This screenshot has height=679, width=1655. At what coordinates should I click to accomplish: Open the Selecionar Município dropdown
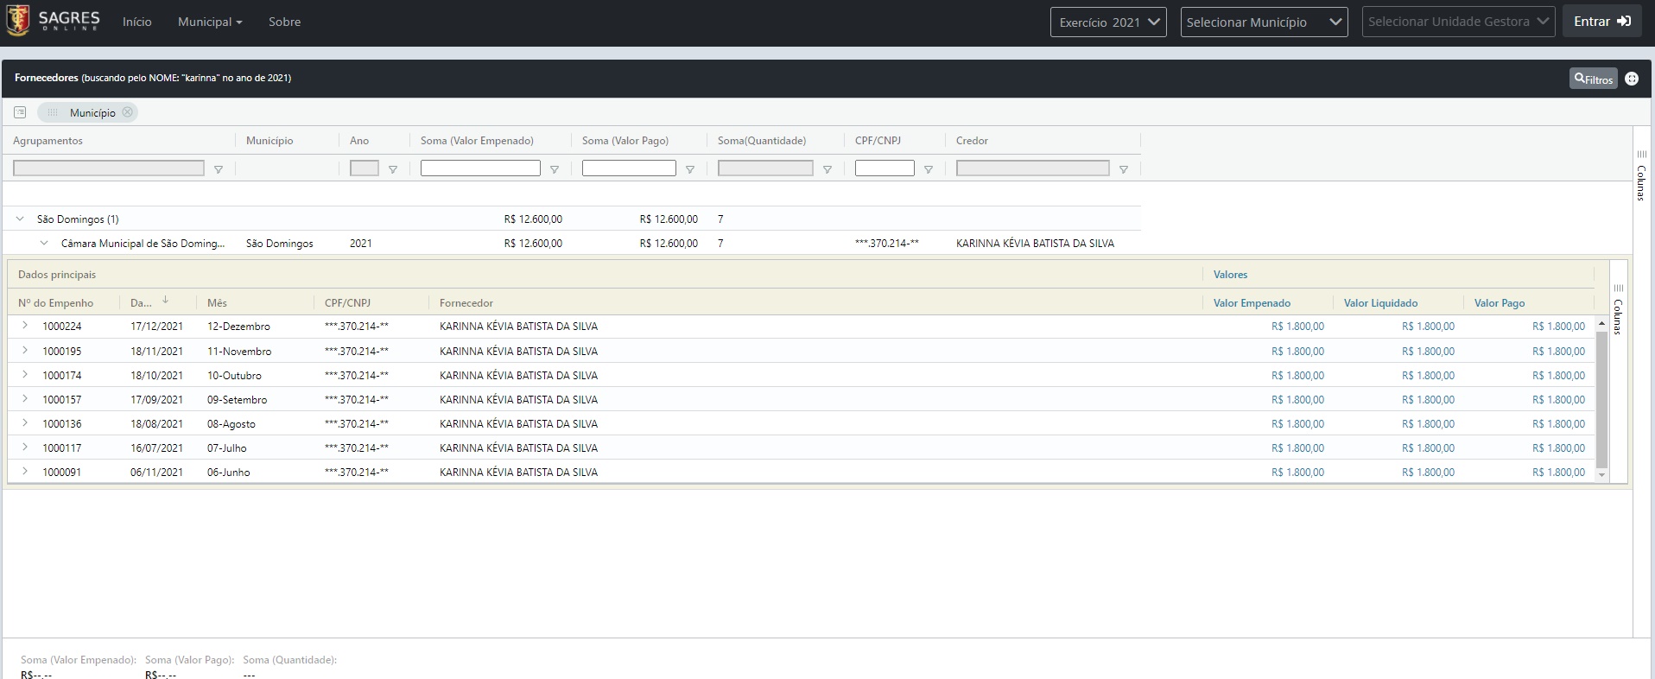[x=1264, y=22]
